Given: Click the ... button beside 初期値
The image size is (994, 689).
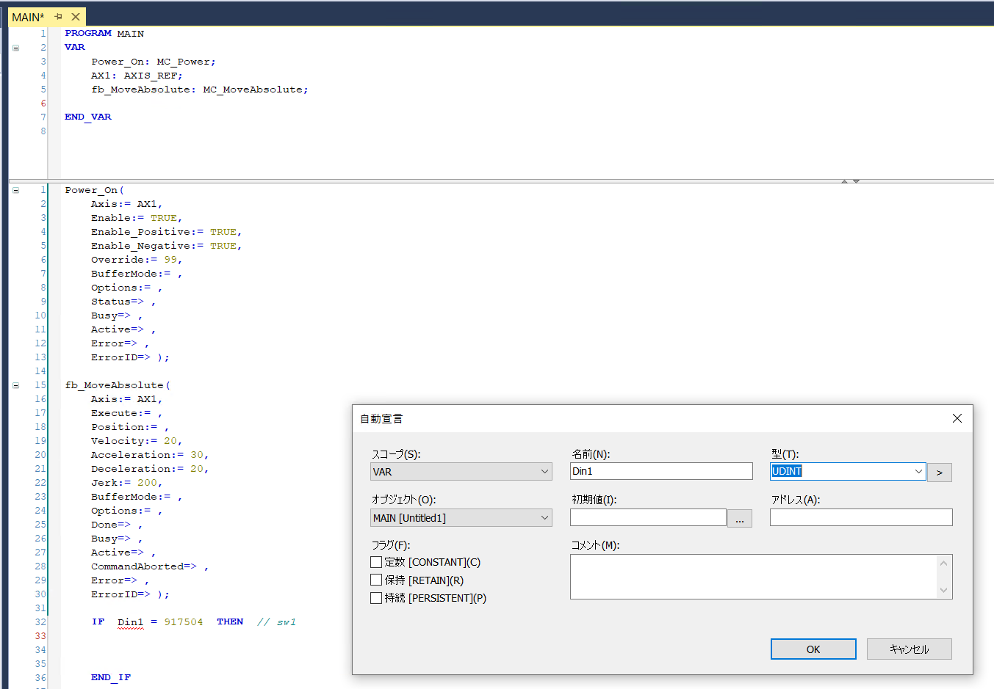Looking at the screenshot, I should coord(740,519).
